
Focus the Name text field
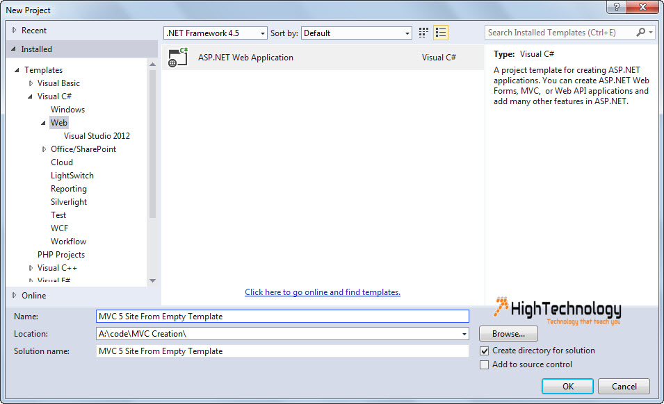(282, 316)
